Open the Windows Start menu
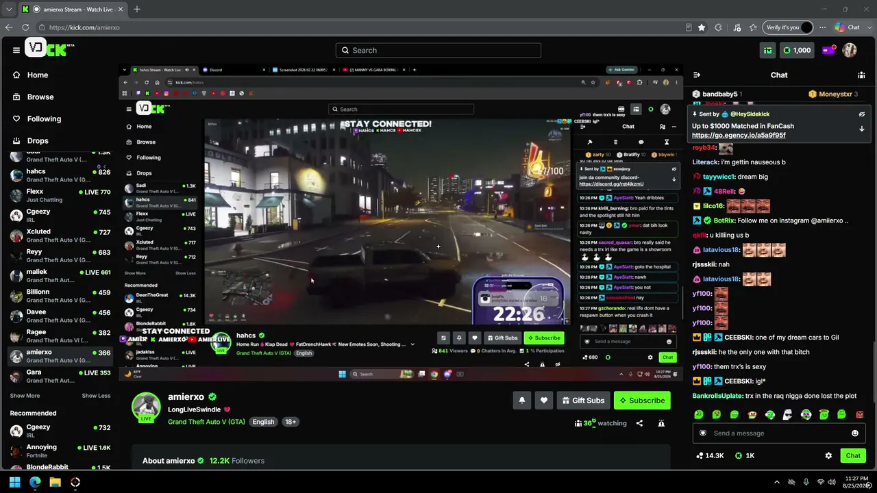Viewport: 877px width, 493px height. (x=15, y=482)
